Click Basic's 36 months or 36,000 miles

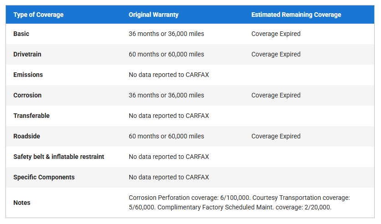166,34
